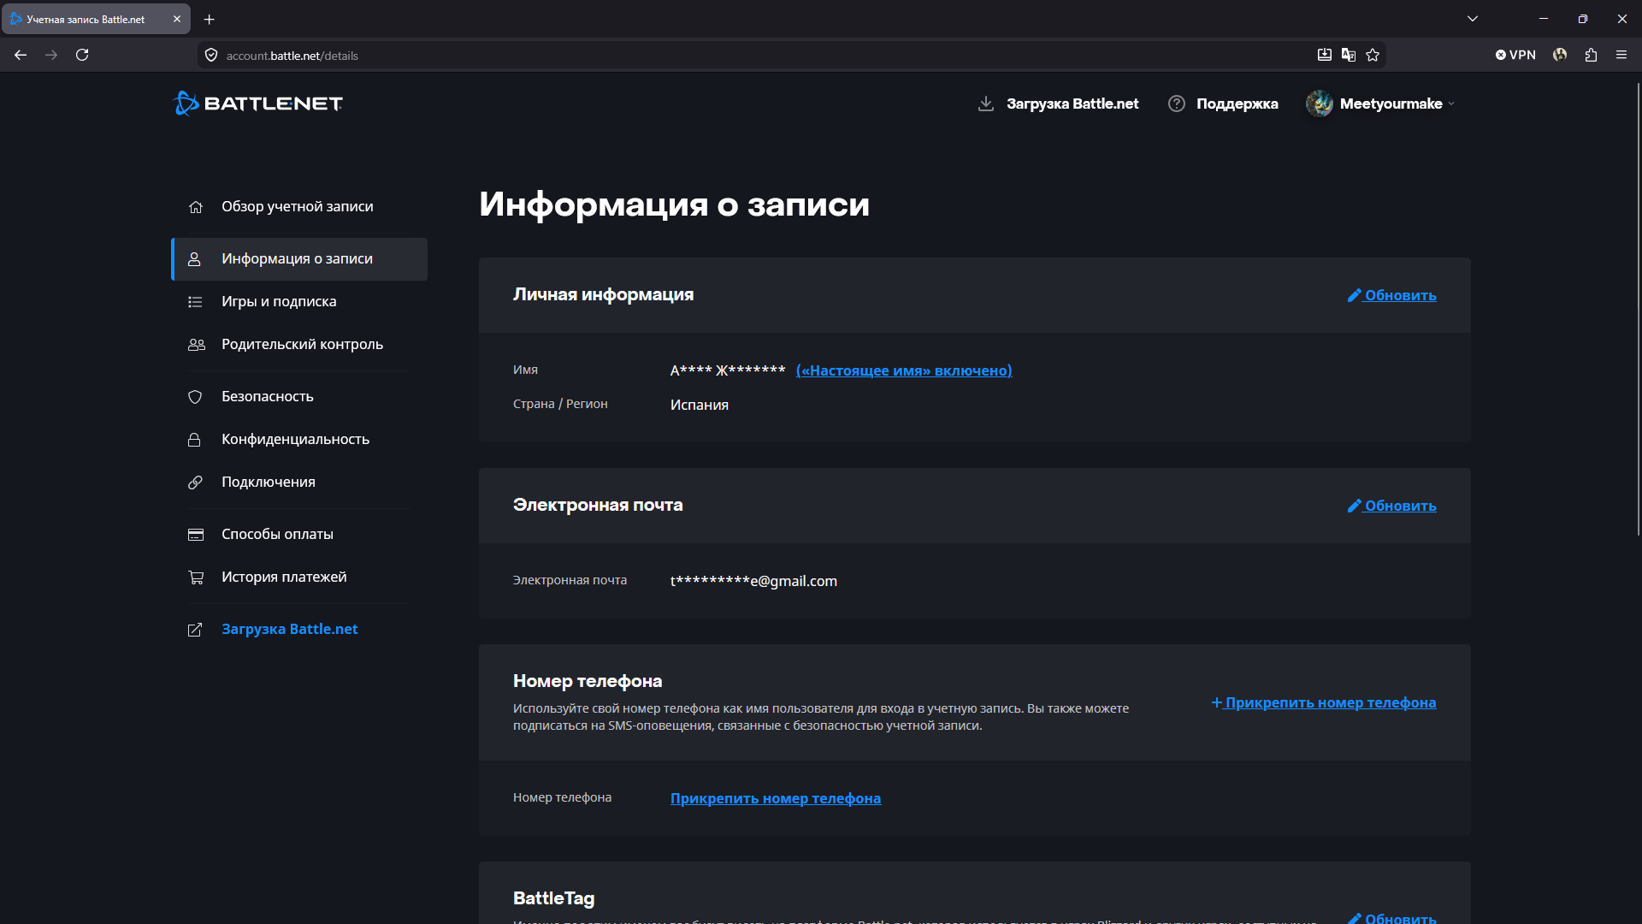Open the browser hamburger menu
This screenshot has height=924, width=1642.
tap(1621, 55)
